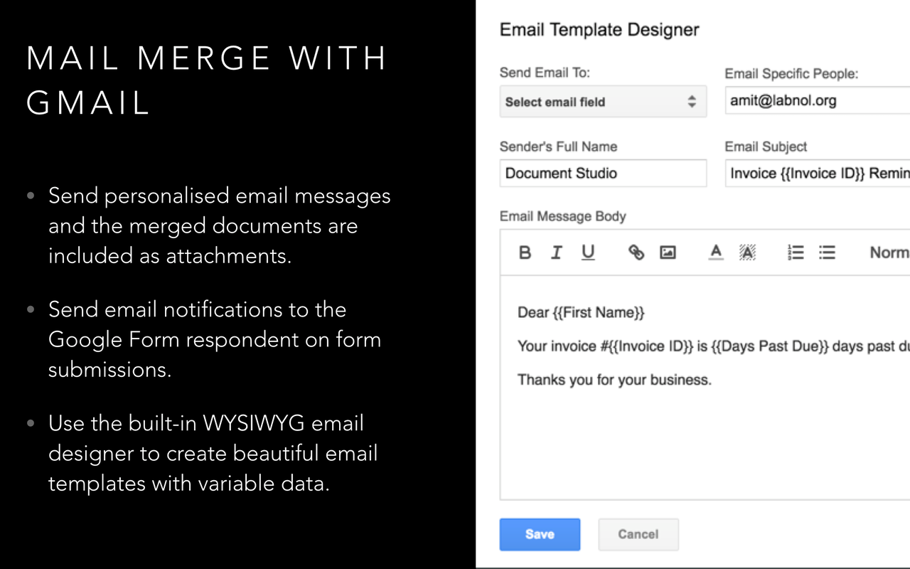The width and height of the screenshot is (910, 569).
Task: Change the font text color
Action: tap(716, 252)
